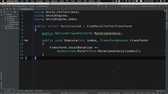
Task: Open the Build solution hammer icon
Action: [x=102, y=6]
